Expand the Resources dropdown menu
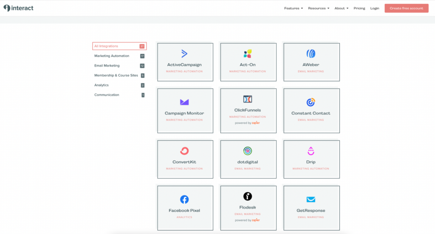Screen dimensions: 435x234 [319, 8]
